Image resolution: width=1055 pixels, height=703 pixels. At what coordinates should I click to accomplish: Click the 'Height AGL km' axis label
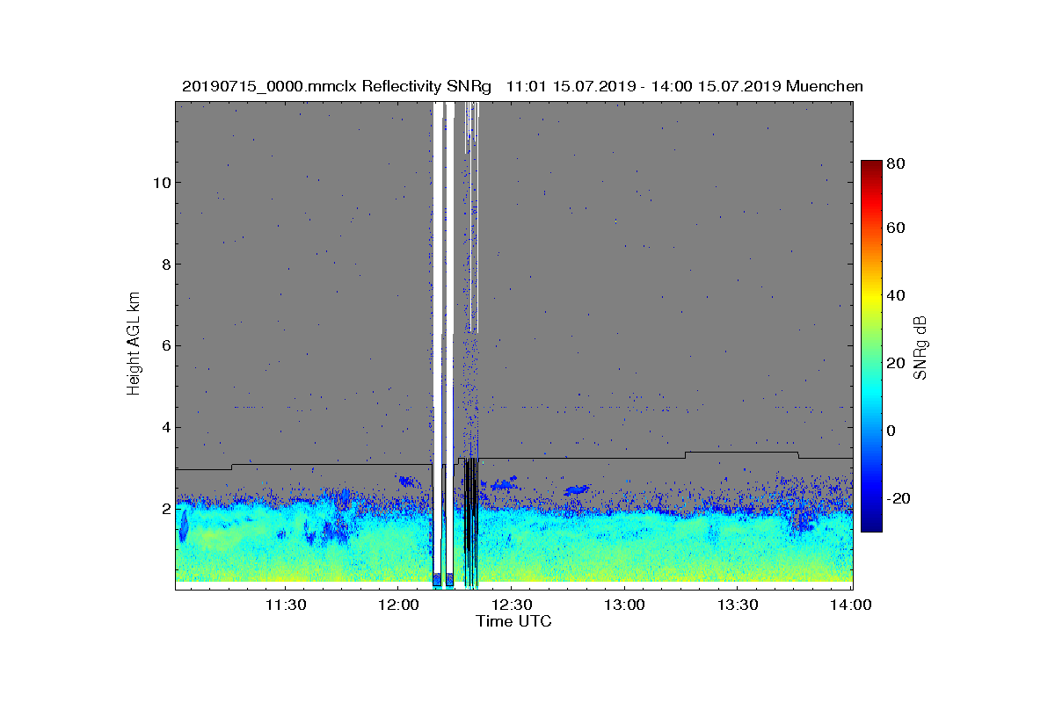tap(134, 344)
